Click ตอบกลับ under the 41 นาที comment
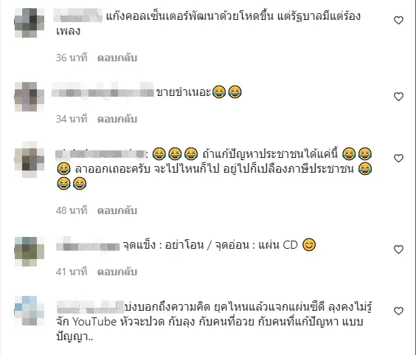The height and width of the screenshot is (355, 416). [x=117, y=272]
